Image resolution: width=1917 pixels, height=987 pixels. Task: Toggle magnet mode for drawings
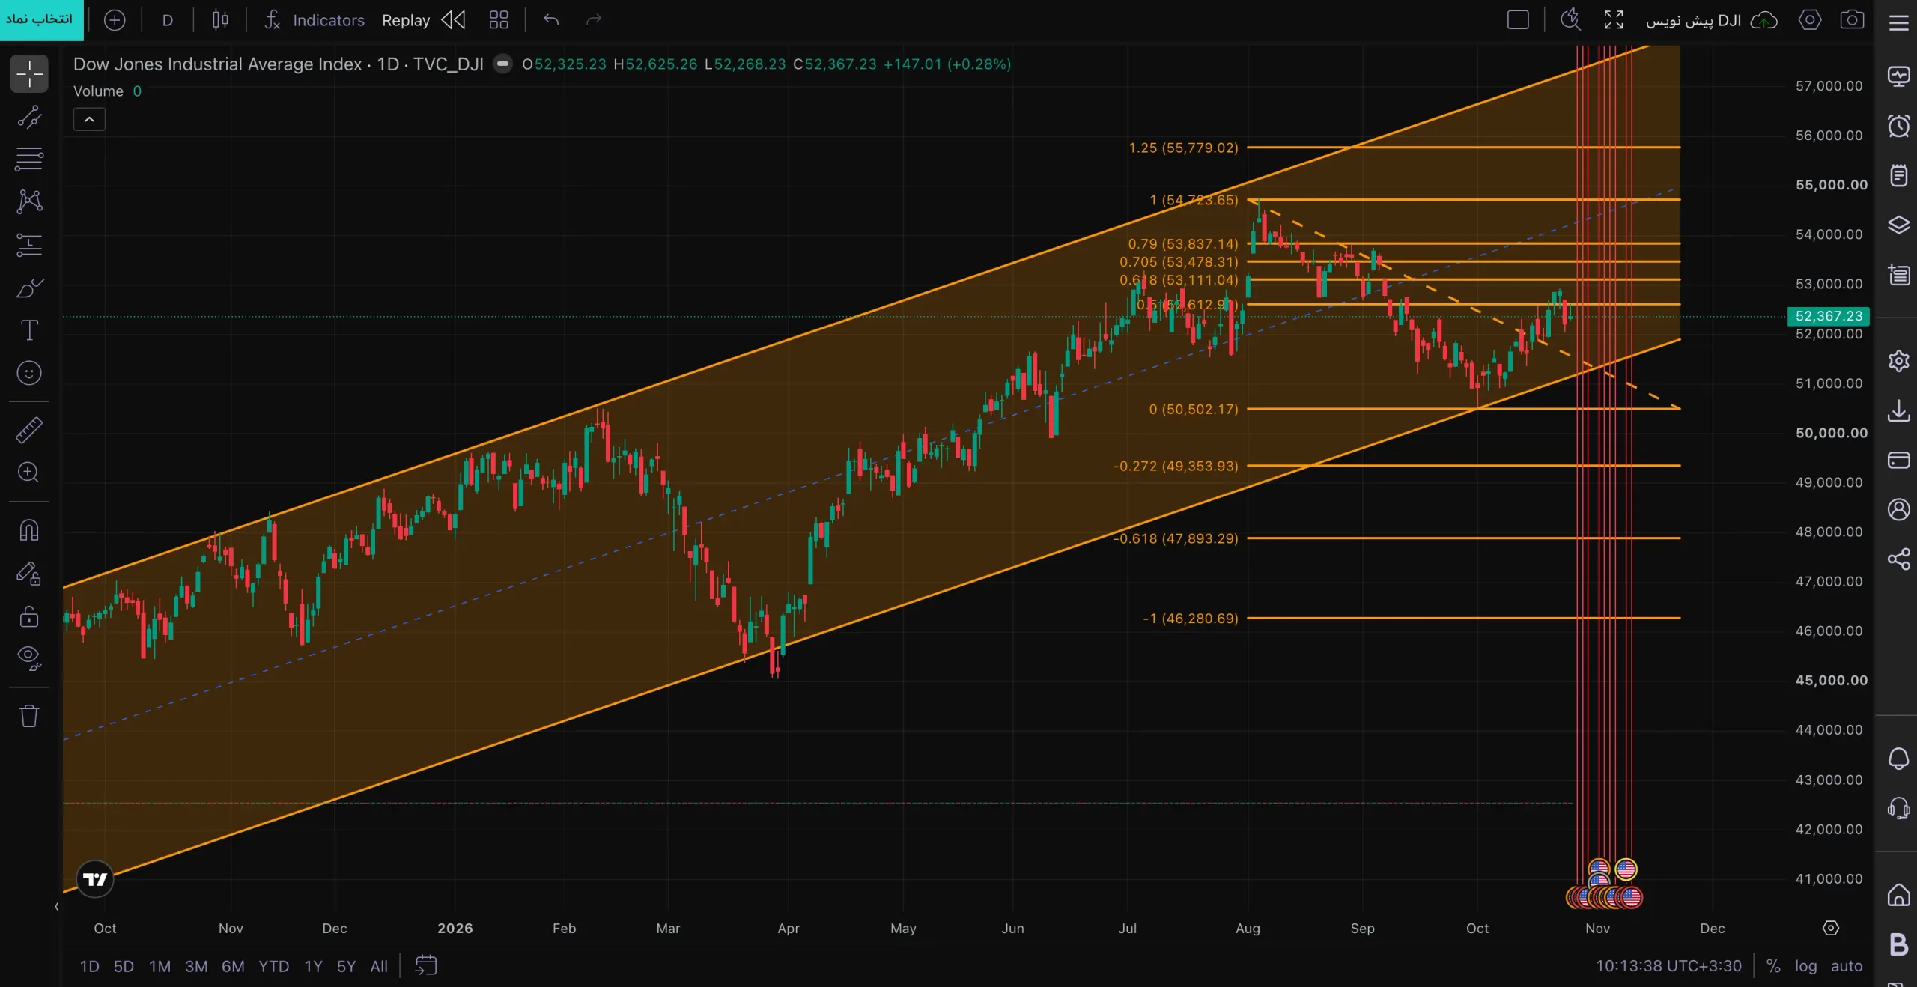point(29,530)
